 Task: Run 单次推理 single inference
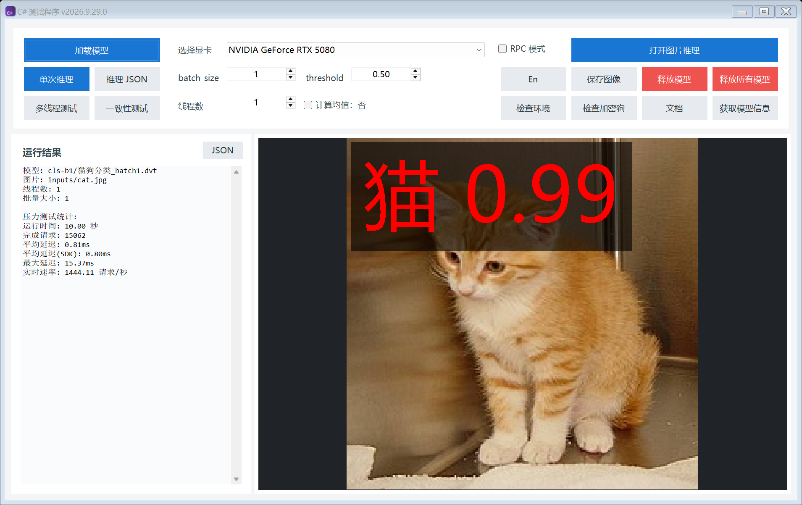(x=56, y=79)
